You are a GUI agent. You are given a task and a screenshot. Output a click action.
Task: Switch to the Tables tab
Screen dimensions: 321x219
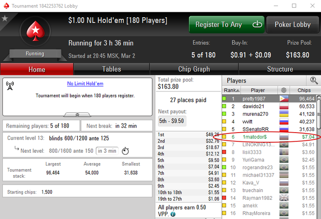[x=111, y=69]
